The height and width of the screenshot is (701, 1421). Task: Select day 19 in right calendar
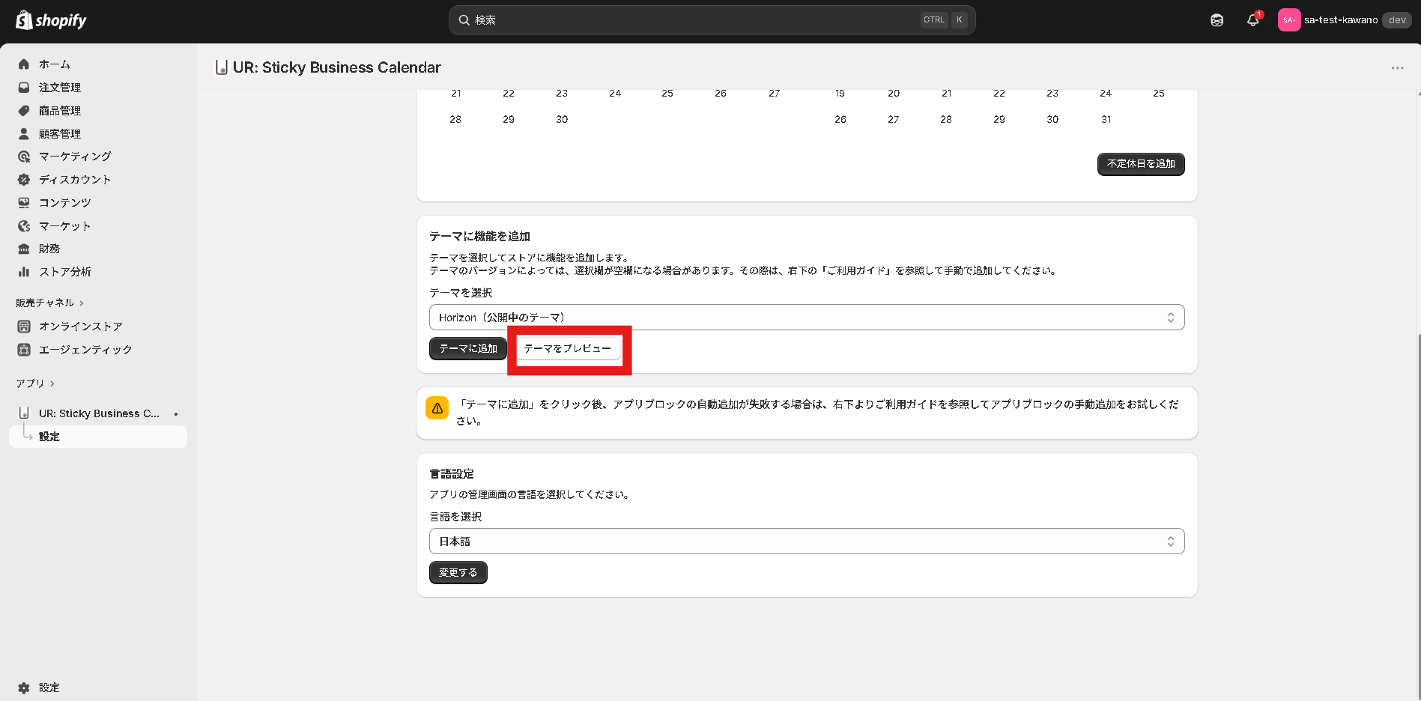[840, 94]
